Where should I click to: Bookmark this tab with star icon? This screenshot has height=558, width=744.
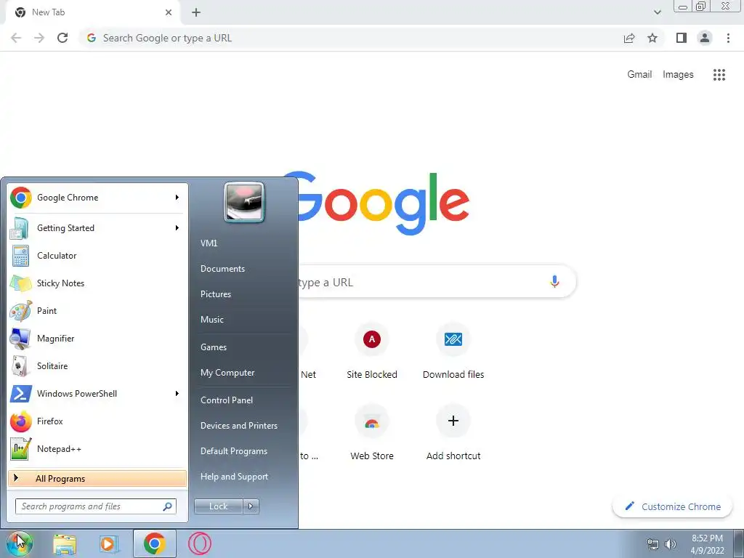[652, 38]
